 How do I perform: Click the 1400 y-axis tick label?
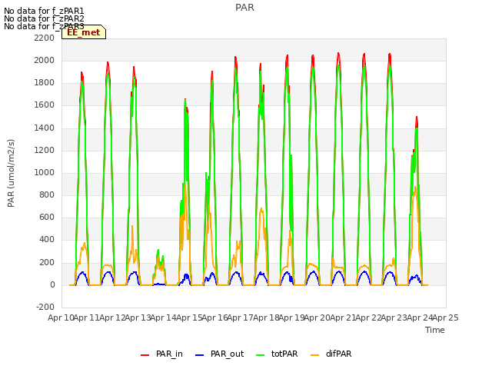45,128
